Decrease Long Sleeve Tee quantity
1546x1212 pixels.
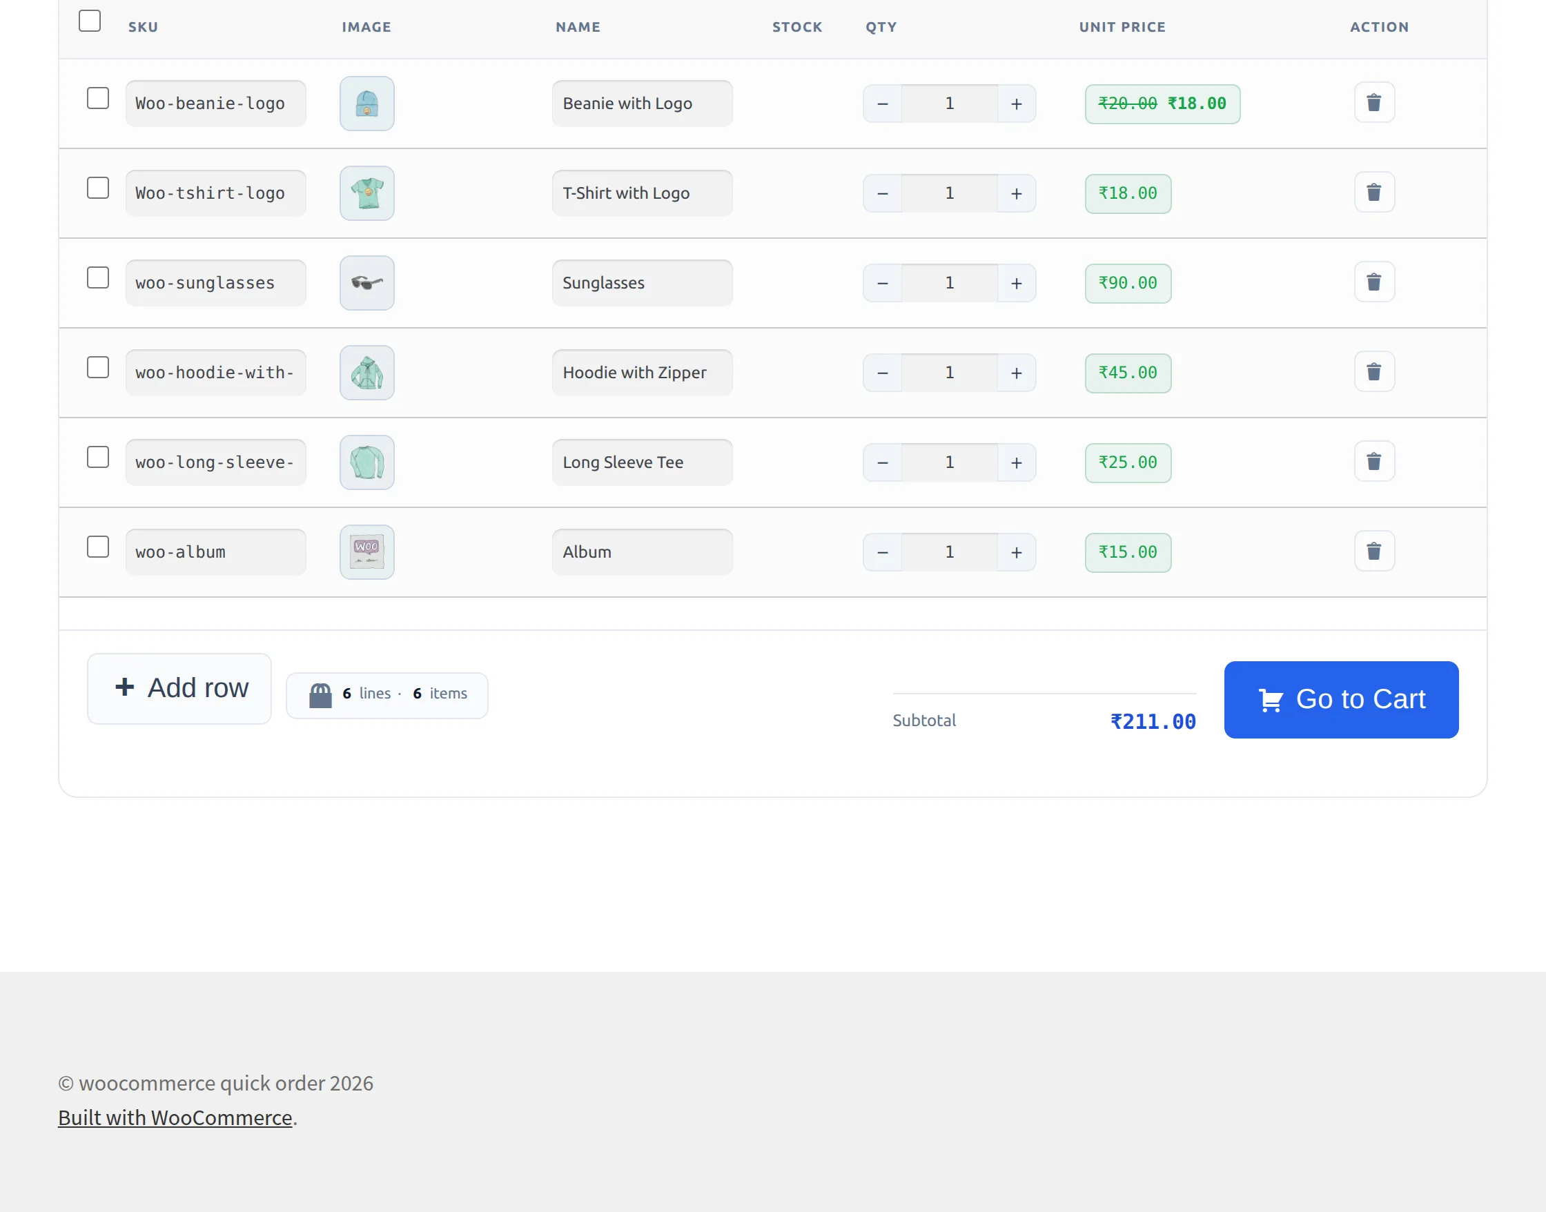point(883,462)
